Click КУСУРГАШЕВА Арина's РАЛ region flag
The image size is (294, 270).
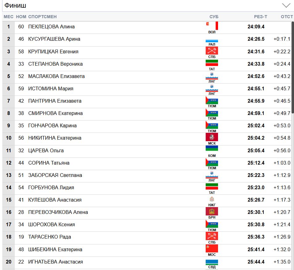pyautogui.click(x=212, y=40)
